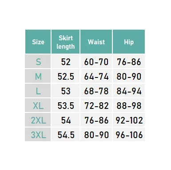
Task: Select the Hip column header
Action: click(x=129, y=42)
